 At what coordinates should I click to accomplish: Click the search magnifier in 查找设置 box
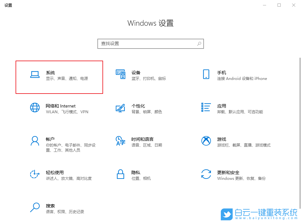(x=199, y=43)
